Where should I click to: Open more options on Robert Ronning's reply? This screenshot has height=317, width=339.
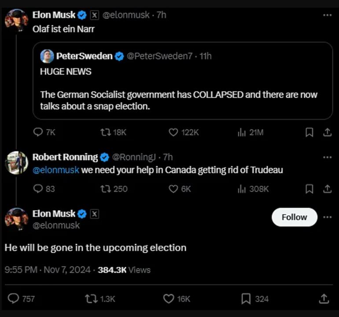coord(327,157)
